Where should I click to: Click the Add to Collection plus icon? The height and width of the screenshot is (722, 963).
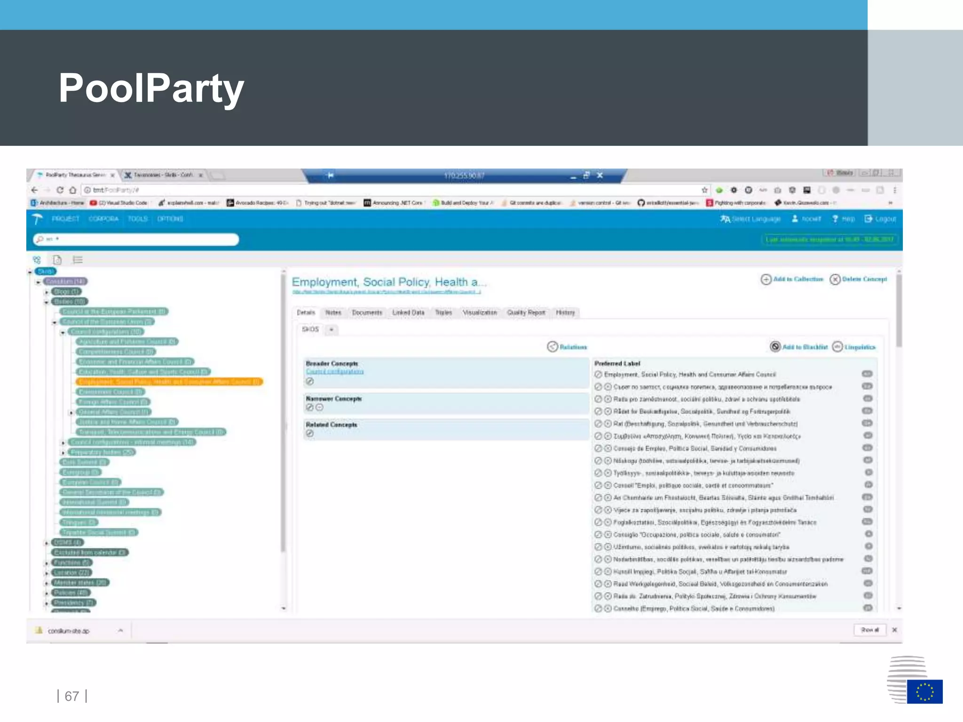click(766, 280)
